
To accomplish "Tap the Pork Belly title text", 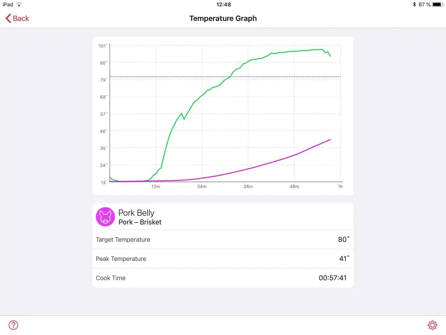I will 136,213.
